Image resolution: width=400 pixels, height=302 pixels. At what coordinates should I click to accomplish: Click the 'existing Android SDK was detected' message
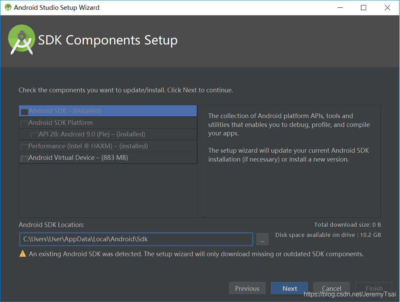tap(196, 254)
